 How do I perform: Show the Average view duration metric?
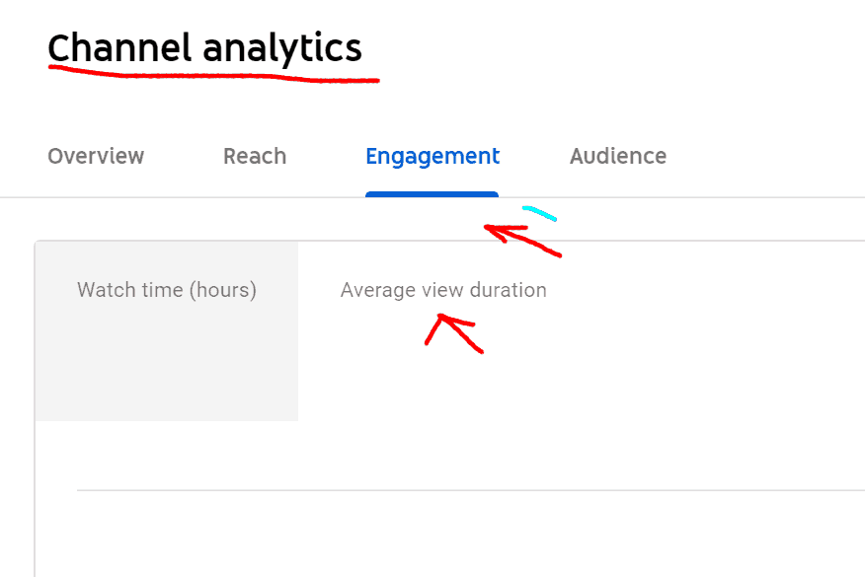click(443, 290)
